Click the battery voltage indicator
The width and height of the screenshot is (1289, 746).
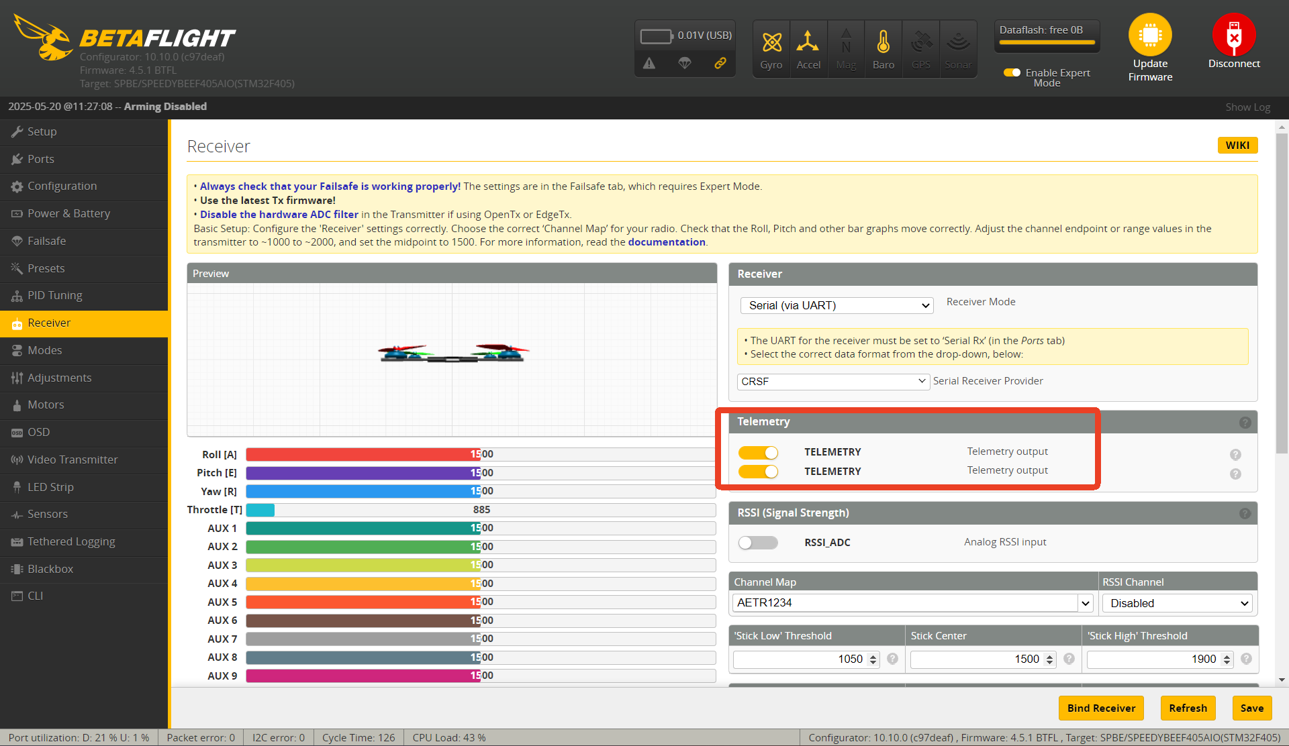pos(685,36)
